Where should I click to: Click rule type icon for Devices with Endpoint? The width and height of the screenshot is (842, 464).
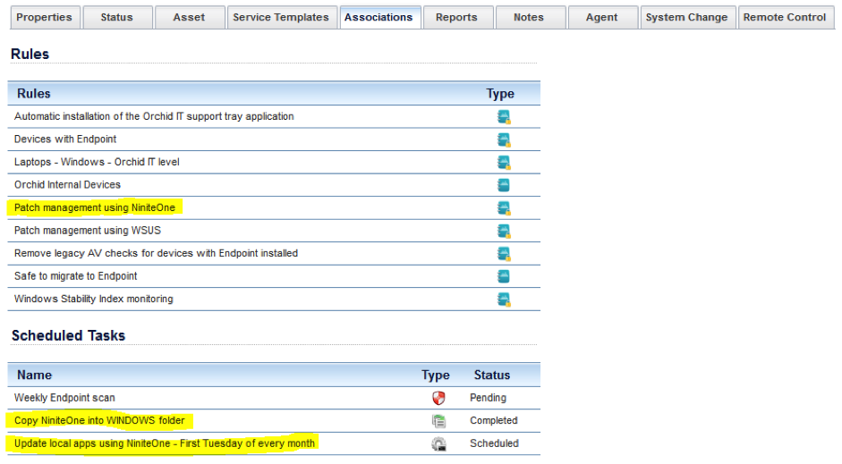[504, 139]
